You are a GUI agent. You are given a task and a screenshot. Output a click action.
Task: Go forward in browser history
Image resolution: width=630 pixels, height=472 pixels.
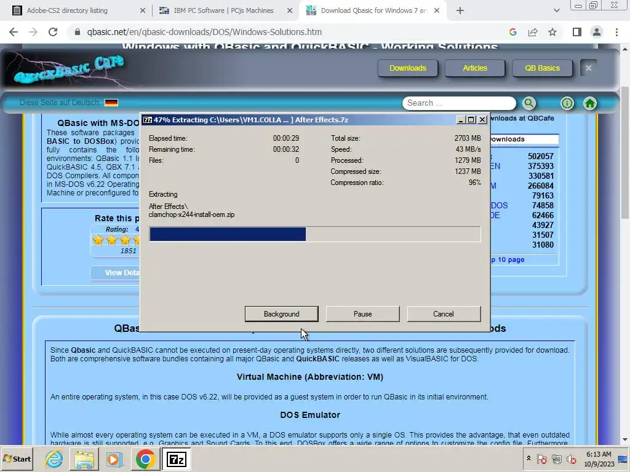(x=33, y=32)
